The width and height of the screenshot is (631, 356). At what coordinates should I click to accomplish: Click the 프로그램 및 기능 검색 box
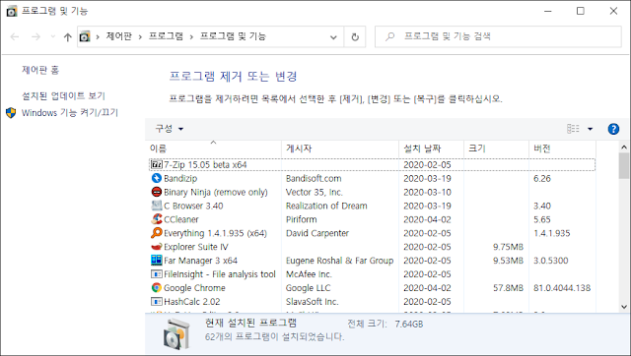point(498,37)
